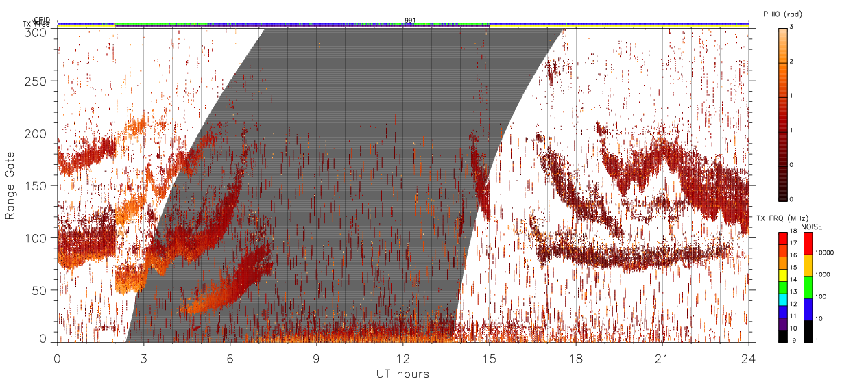This screenshot has width=842, height=388.
Task: Click the black 9–10 MHz TX FRQ swatch
Action: 782,336
